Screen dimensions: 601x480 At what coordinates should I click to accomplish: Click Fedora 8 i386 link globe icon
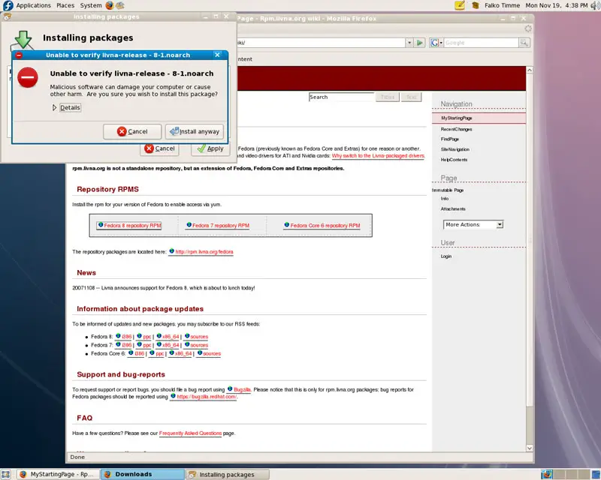118,336
